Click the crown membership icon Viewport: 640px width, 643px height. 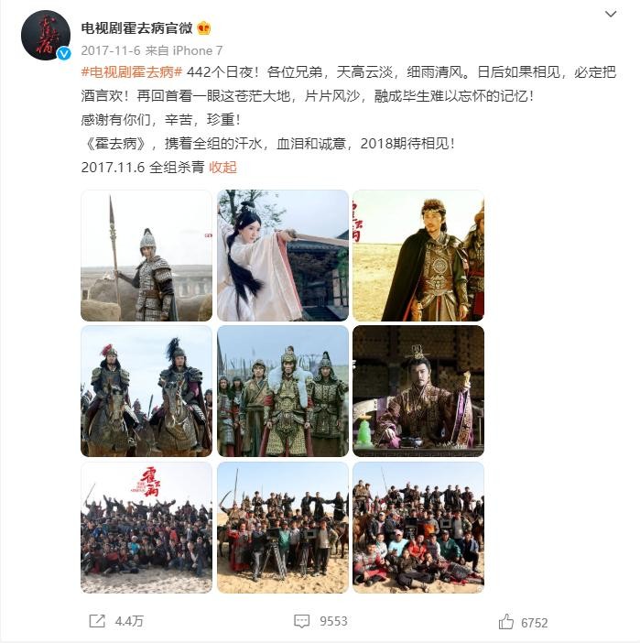point(204,27)
